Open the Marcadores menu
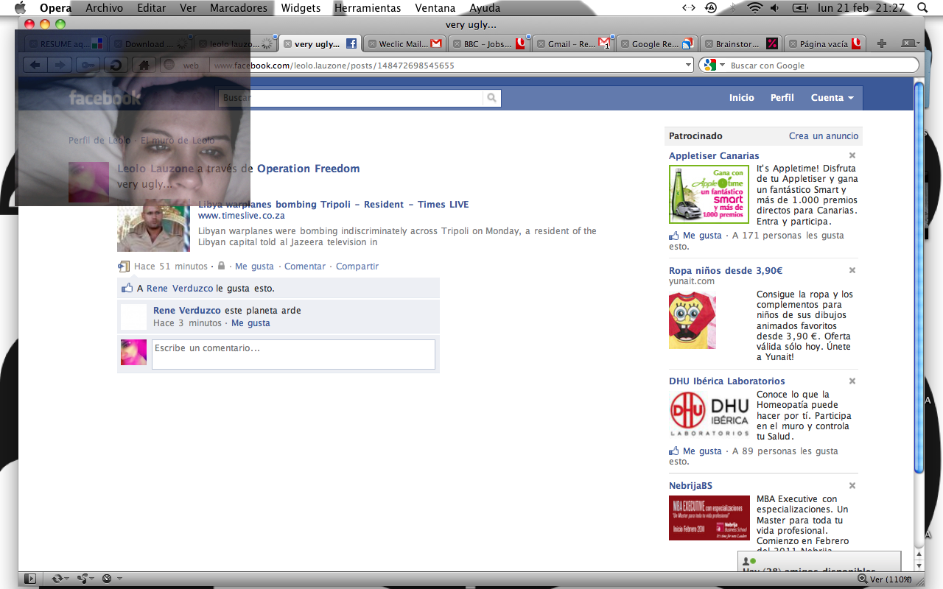 pos(238,8)
